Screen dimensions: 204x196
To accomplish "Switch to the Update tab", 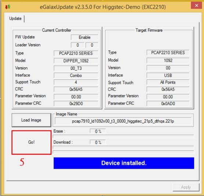I will tap(15, 19).
